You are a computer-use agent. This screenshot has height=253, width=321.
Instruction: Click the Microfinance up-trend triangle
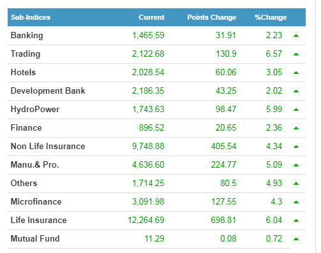coord(296,202)
